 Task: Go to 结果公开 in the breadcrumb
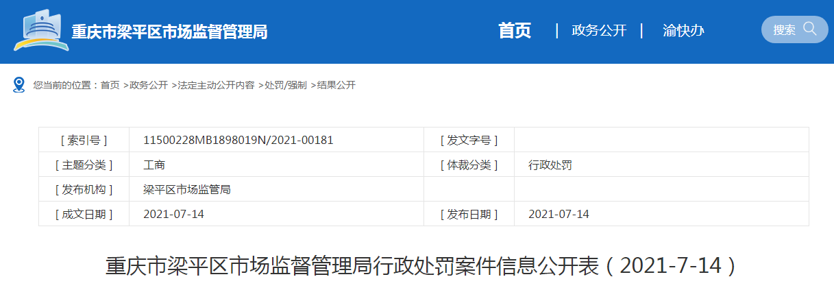(x=336, y=85)
